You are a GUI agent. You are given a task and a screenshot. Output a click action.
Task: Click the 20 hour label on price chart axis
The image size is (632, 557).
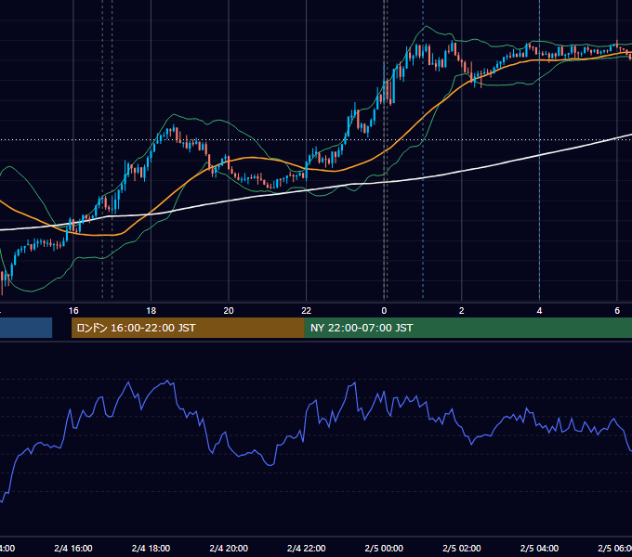[x=229, y=311]
